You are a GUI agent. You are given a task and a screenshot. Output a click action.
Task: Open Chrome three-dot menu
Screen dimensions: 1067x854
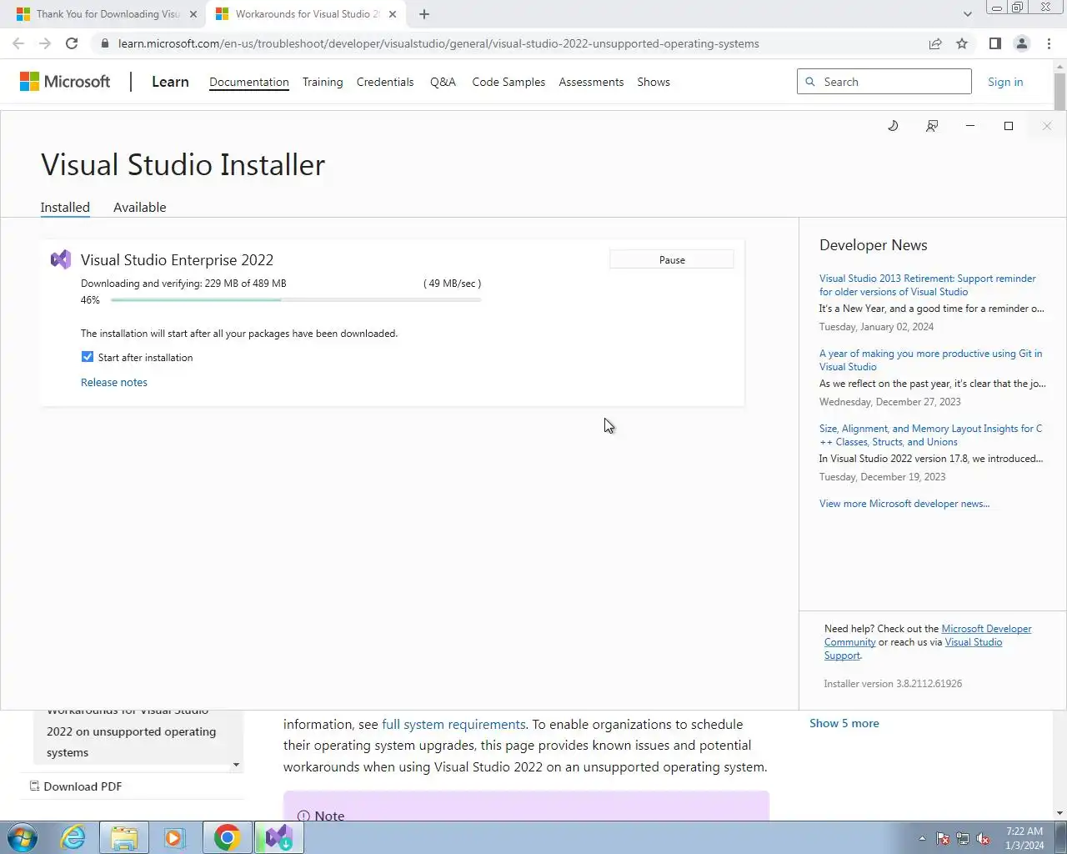(x=1049, y=43)
